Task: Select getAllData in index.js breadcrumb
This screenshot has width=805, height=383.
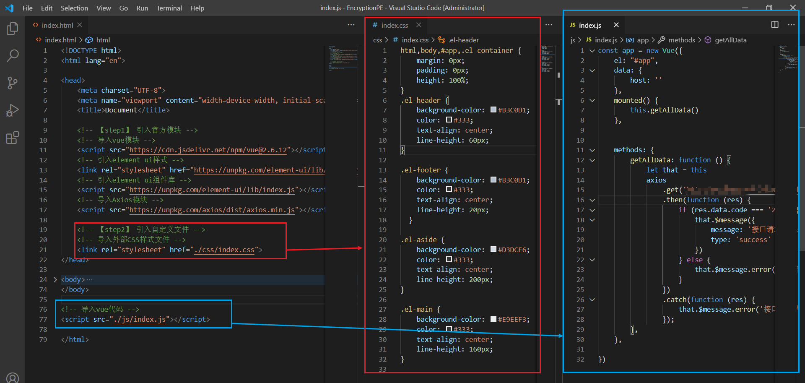Action: pyautogui.click(x=730, y=40)
